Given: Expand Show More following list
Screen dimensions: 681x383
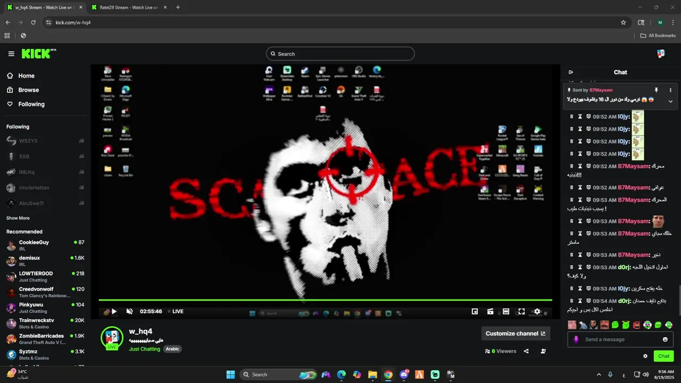Looking at the screenshot, I should click(18, 218).
